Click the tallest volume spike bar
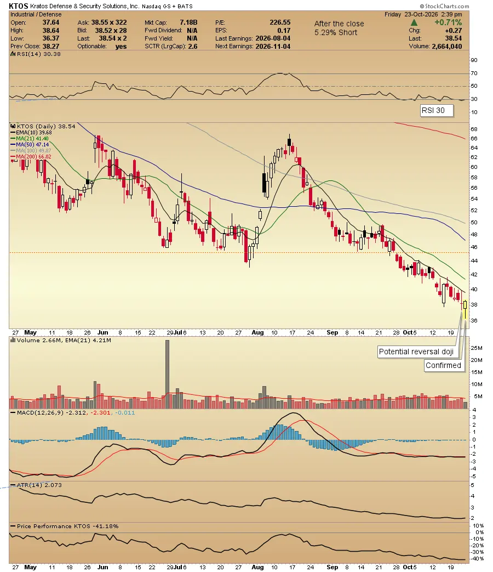Image resolution: width=493 pixels, height=572 pixels. [167, 374]
